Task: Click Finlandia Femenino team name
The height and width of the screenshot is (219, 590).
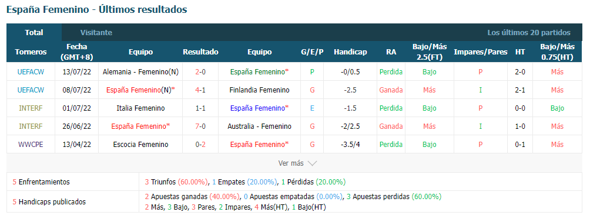Action: (259, 90)
